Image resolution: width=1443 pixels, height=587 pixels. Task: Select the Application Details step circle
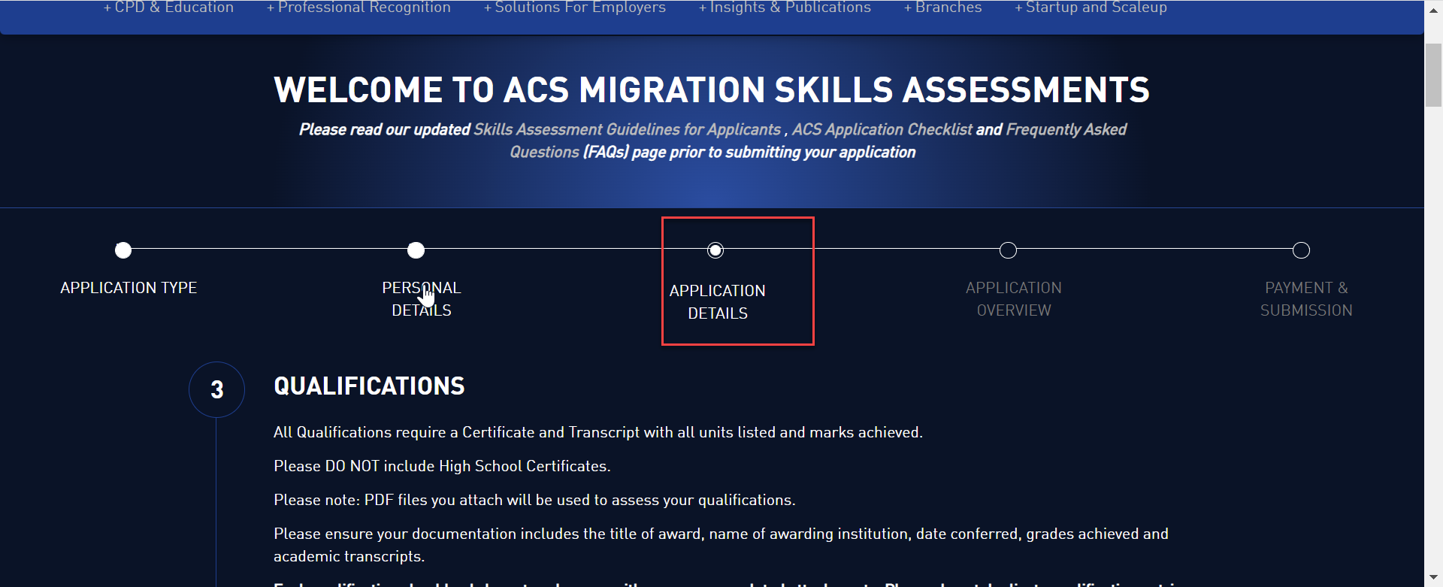(715, 250)
